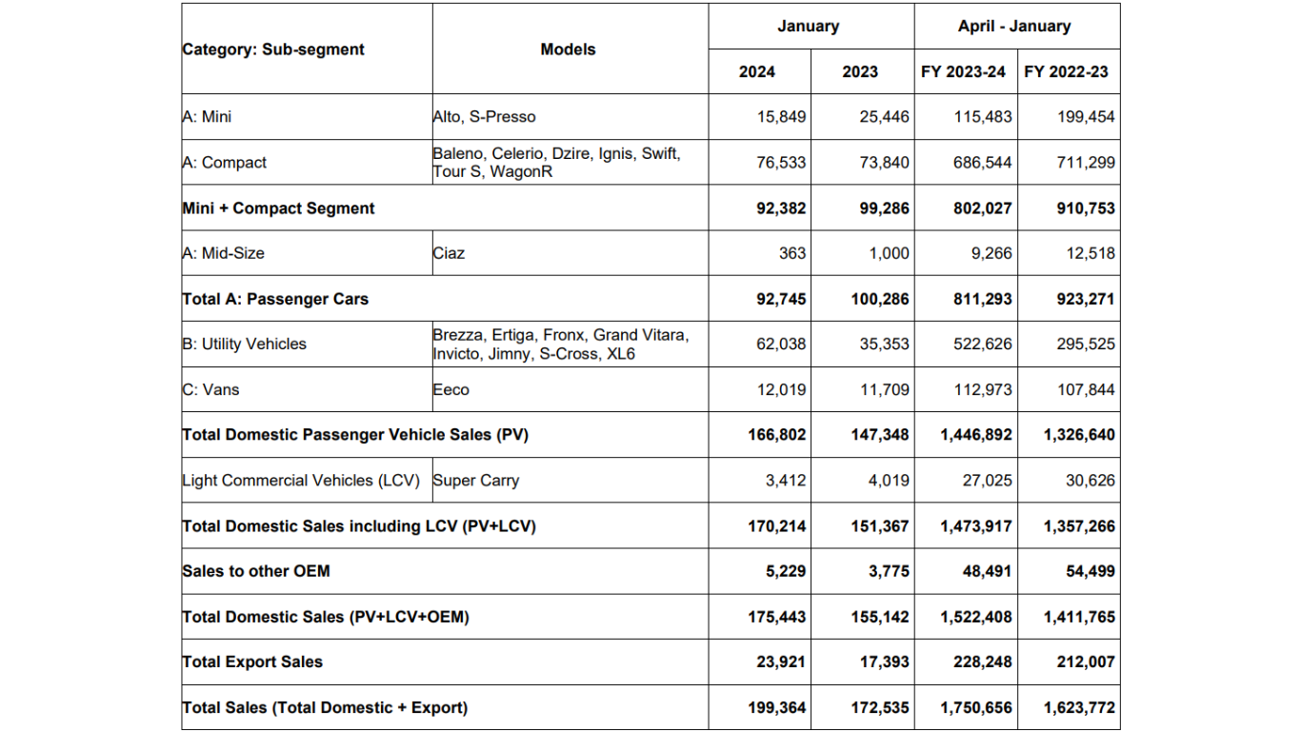Click the "Total A: Passenger Cars" row label
The image size is (1301, 731).
tap(275, 299)
